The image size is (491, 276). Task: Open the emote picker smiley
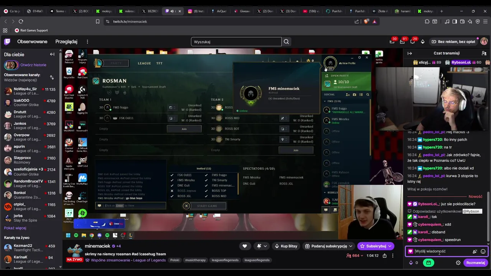click(483, 251)
